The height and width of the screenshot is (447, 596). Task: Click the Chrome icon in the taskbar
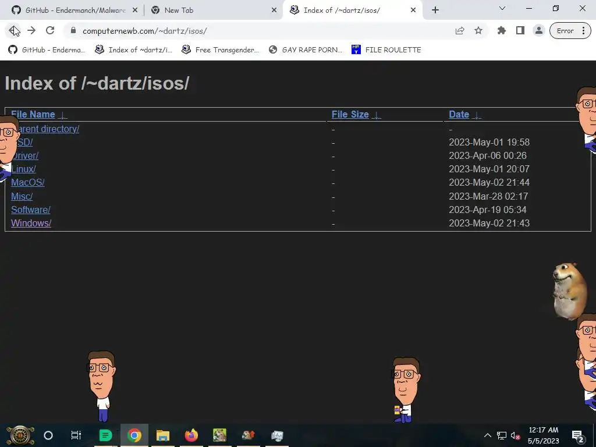pyautogui.click(x=134, y=435)
